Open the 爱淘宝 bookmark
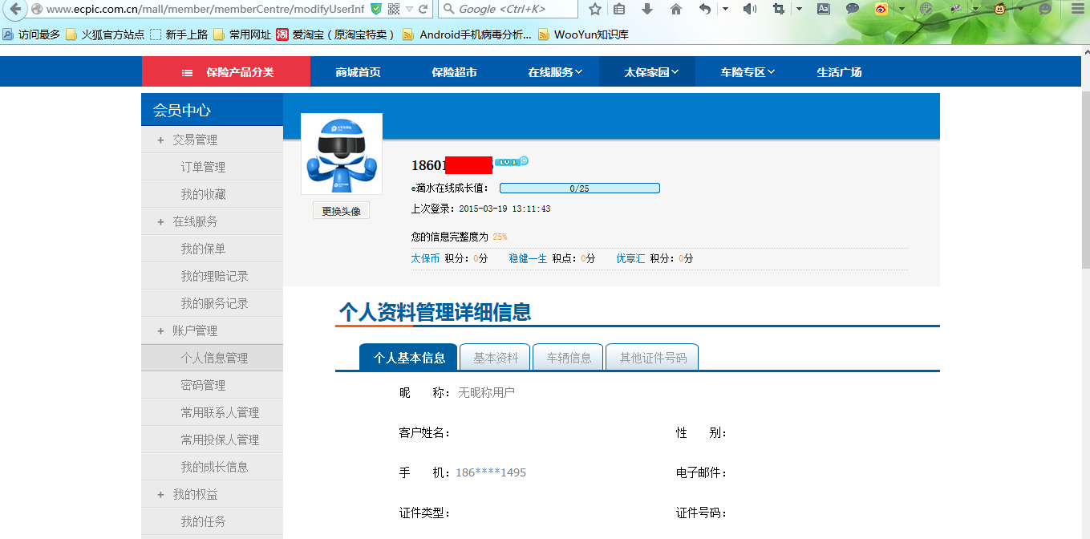This screenshot has height=539, width=1090. click(x=337, y=34)
